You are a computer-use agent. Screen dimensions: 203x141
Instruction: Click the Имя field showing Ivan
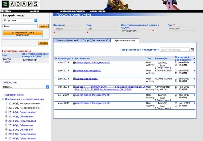(x=101, y=29)
